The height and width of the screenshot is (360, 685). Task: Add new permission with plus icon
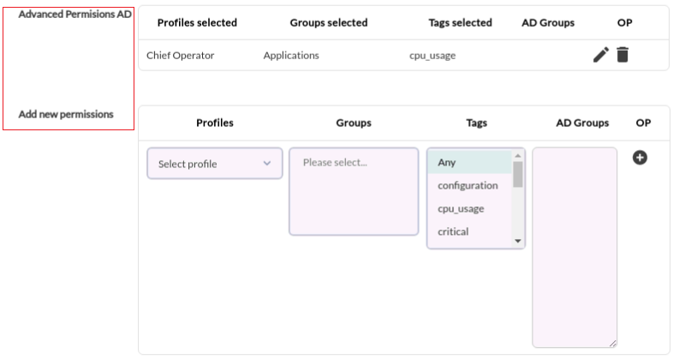click(640, 158)
